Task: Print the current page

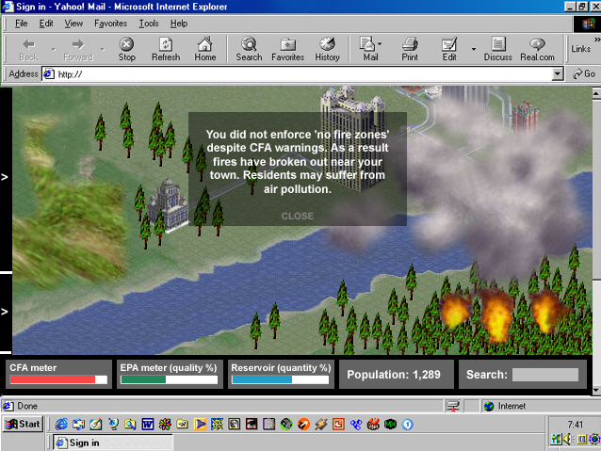Action: pyautogui.click(x=410, y=49)
